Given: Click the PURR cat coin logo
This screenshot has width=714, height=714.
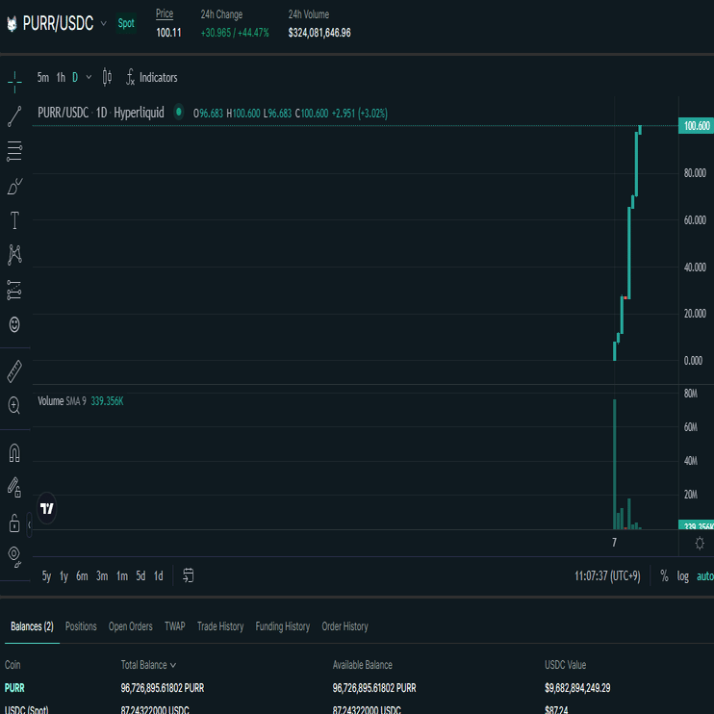Looking at the screenshot, I should tap(12, 24).
